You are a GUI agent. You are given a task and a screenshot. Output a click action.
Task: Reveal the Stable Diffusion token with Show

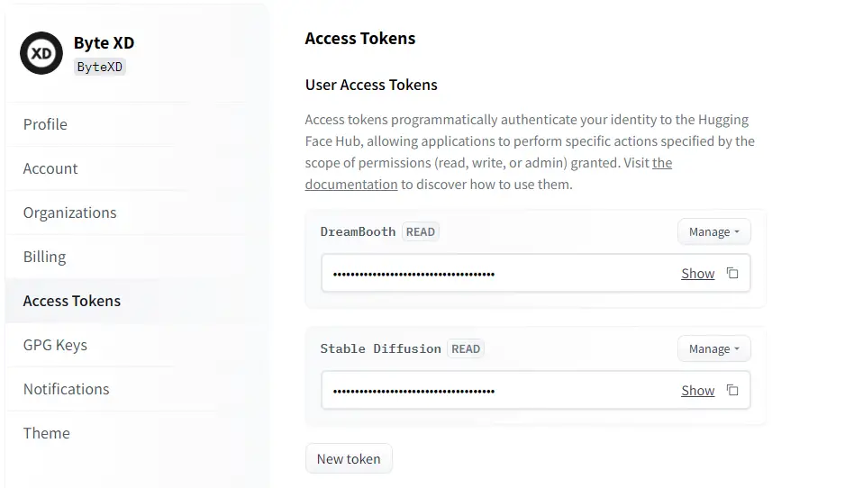(697, 391)
